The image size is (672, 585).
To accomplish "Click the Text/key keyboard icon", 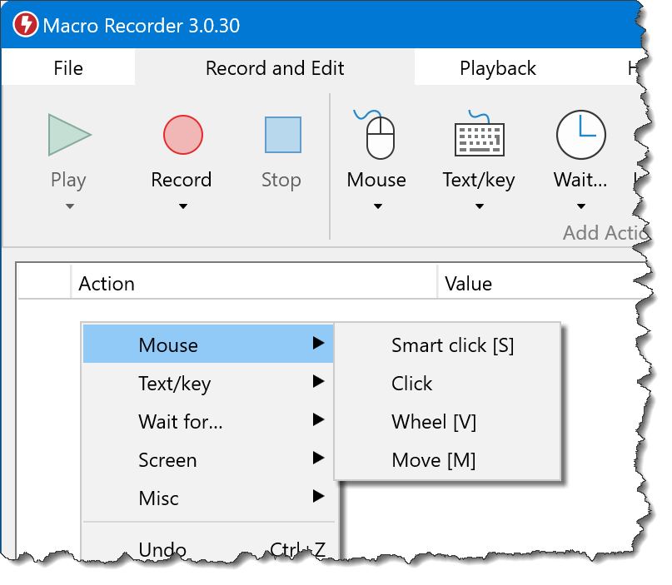I will tap(479, 135).
